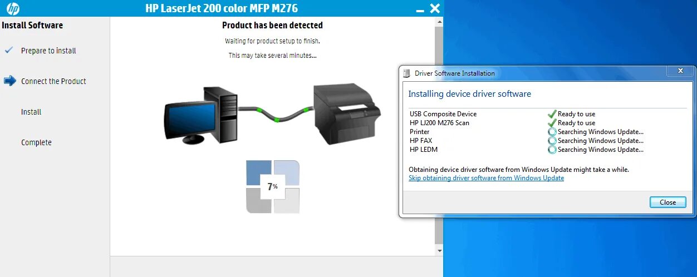Click the HP LJ200 M276 Scan green checkmark
The height and width of the screenshot is (277, 697).
tap(552, 122)
